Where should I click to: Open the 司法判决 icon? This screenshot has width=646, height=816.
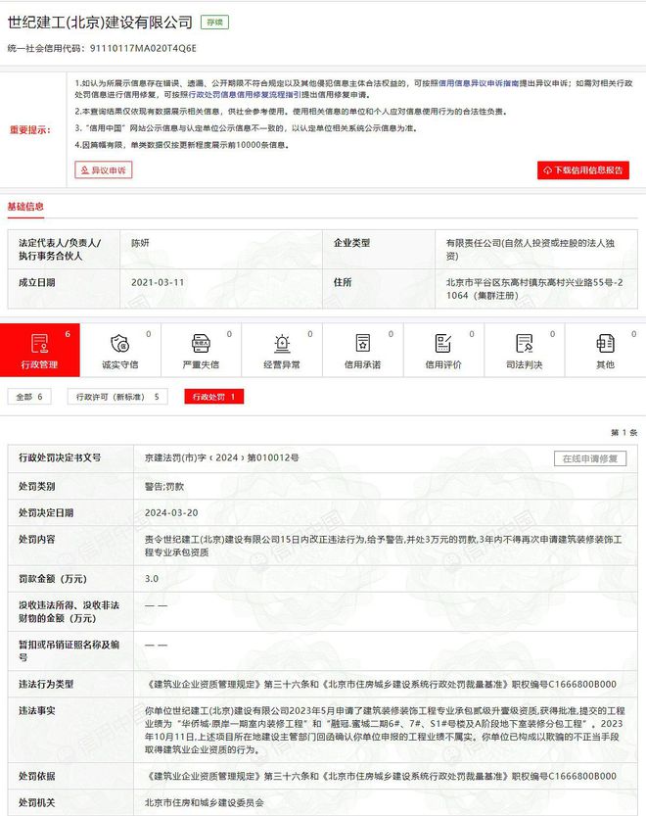tap(525, 344)
